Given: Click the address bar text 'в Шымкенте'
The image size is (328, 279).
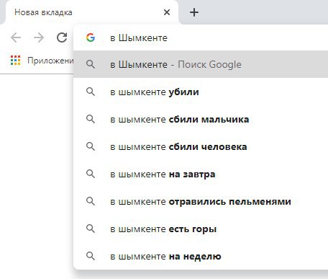Looking at the screenshot, I should point(139,37).
